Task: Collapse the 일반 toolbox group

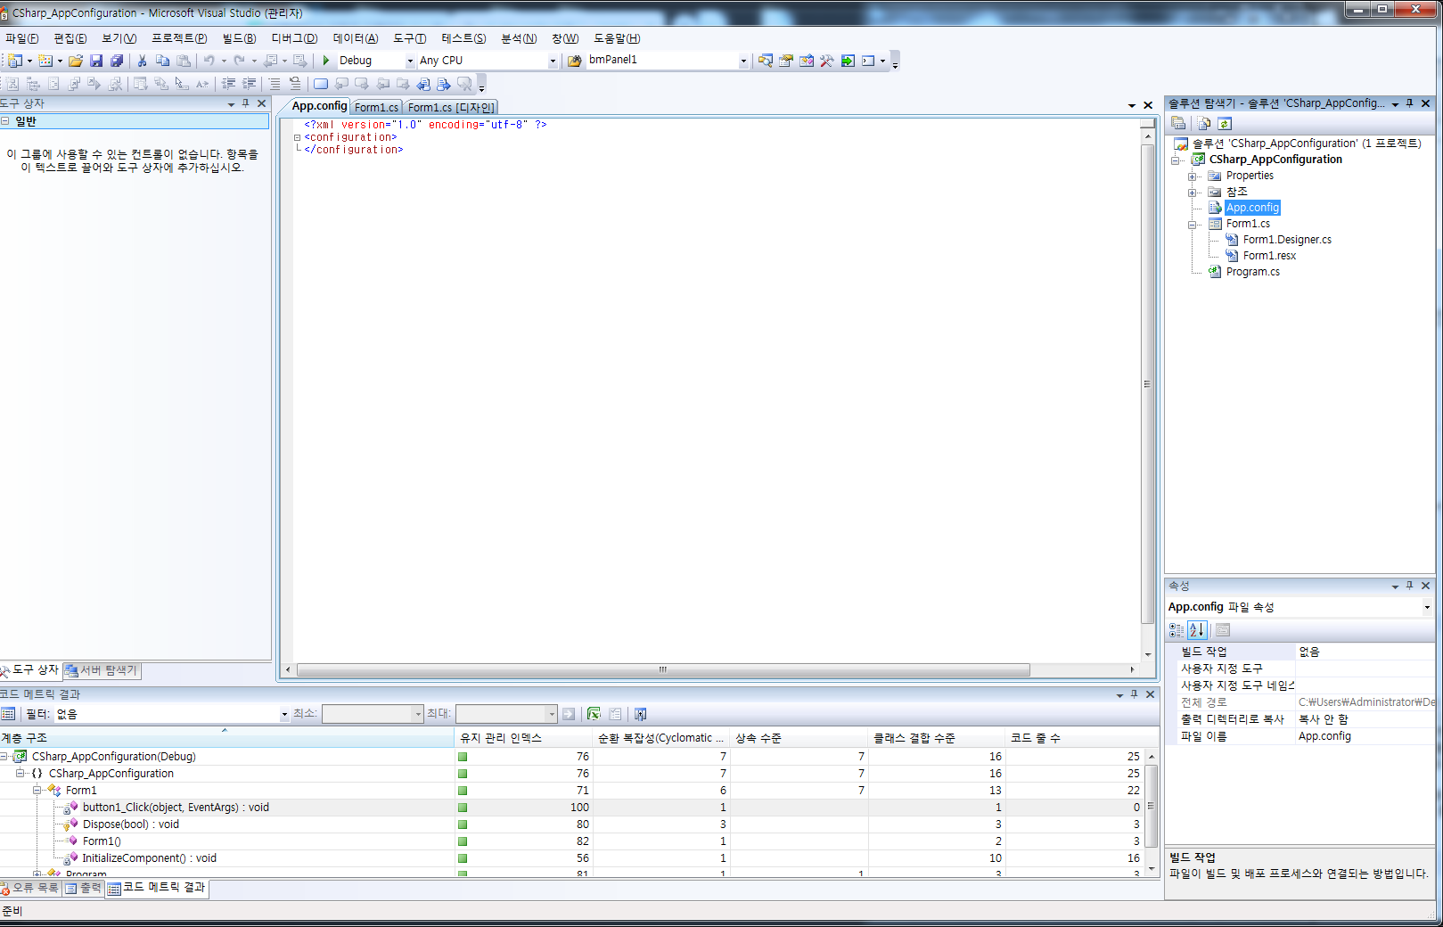Action: click(x=4, y=121)
